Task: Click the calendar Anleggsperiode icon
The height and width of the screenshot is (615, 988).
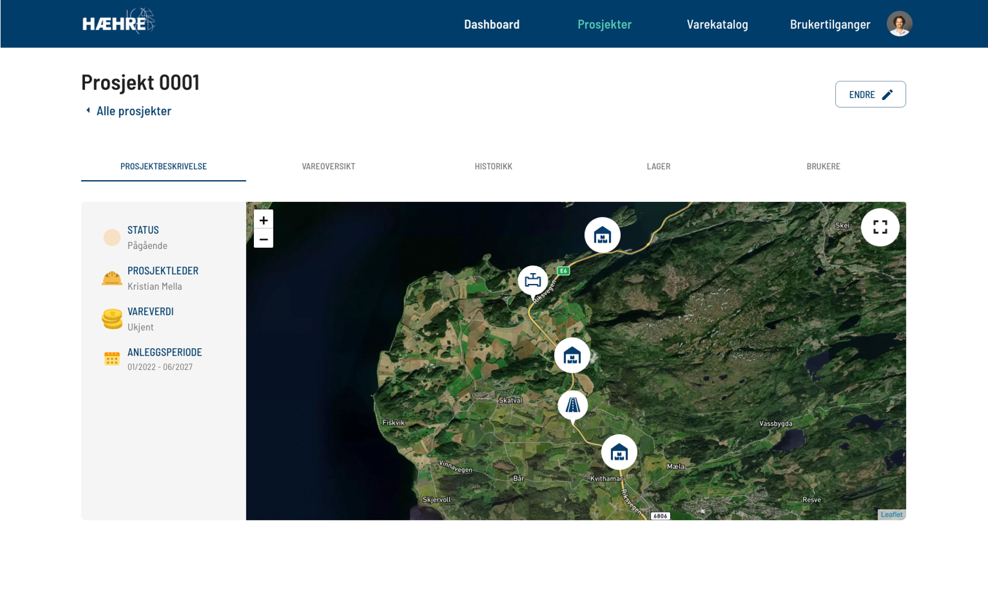Action: [112, 359]
